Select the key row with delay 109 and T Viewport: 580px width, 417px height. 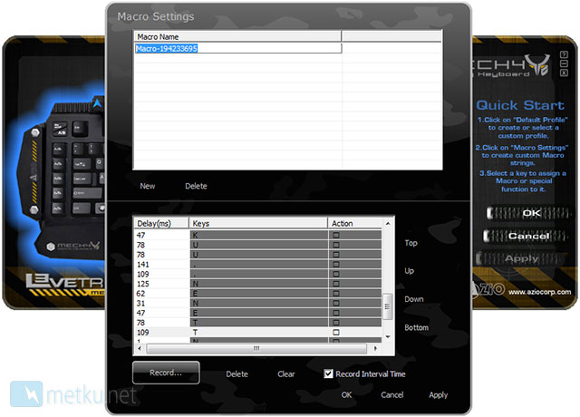point(258,333)
